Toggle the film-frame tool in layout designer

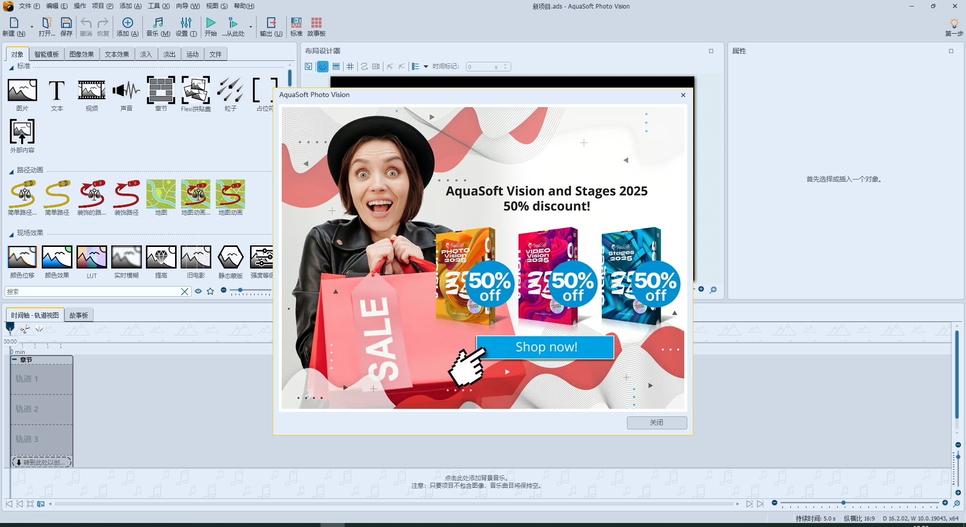point(376,66)
